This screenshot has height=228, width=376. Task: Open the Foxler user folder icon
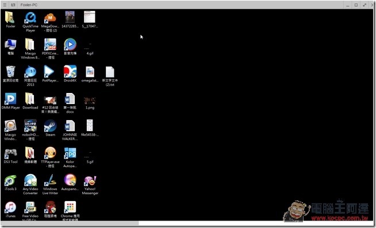[10, 17]
